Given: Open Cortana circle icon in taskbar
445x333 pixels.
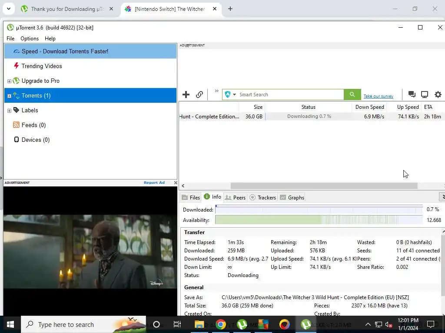Looking at the screenshot, I should 156,324.
